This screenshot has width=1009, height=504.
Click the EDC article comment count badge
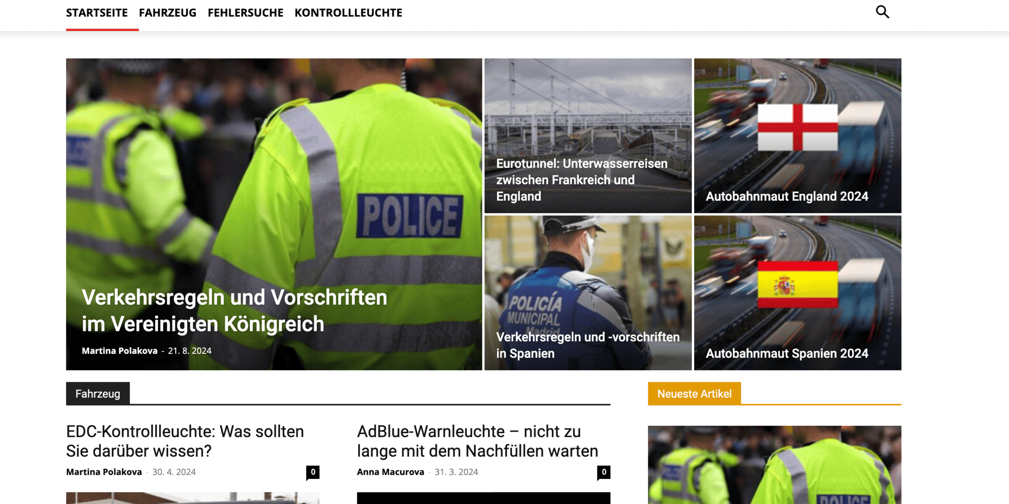(x=313, y=472)
